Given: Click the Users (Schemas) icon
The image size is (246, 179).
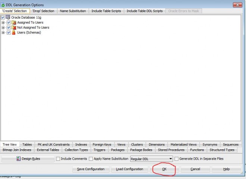Looking at the screenshot, I should coord(14,32).
